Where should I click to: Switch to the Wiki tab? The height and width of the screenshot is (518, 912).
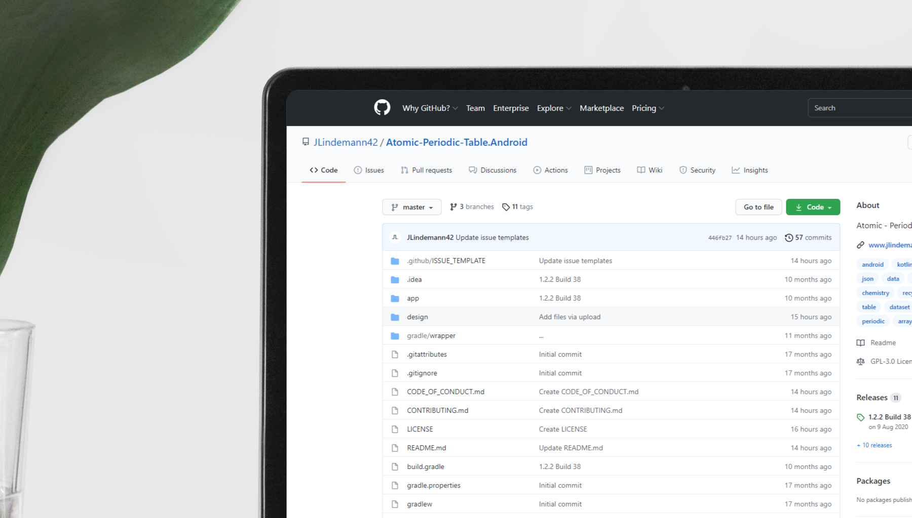coord(650,170)
